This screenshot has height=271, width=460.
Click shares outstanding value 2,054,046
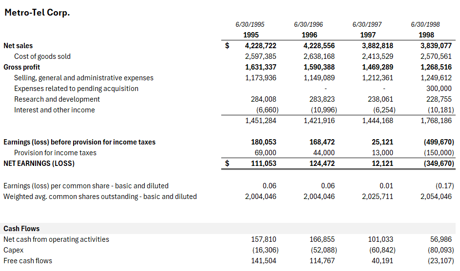pyautogui.click(x=436, y=197)
